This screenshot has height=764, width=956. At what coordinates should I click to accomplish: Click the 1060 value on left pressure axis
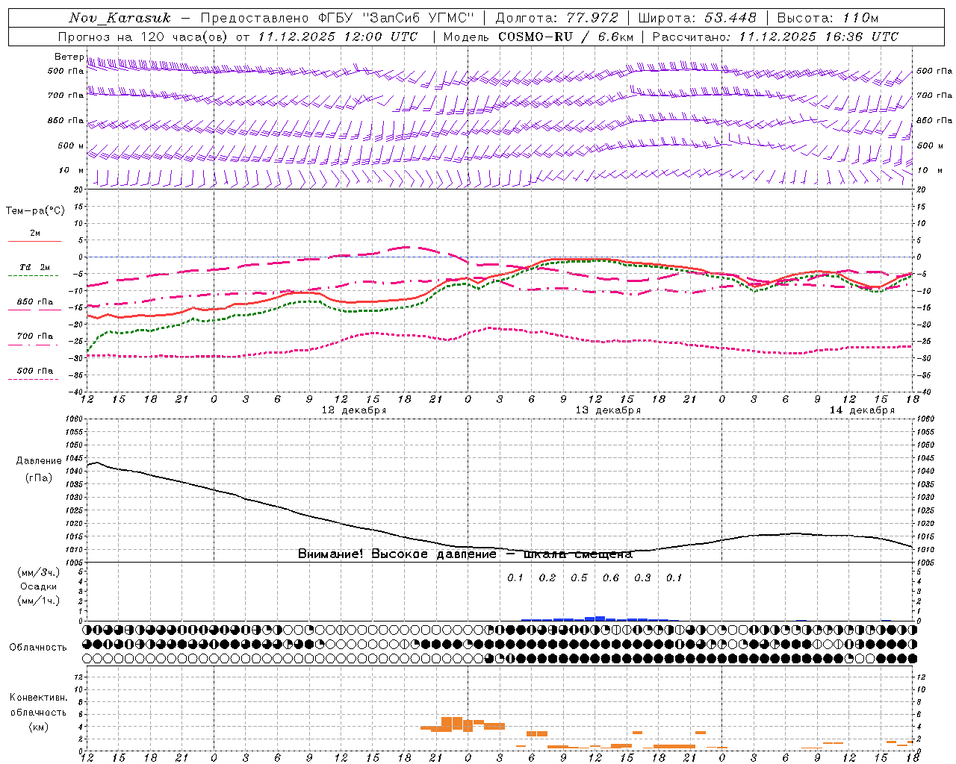[x=75, y=419]
